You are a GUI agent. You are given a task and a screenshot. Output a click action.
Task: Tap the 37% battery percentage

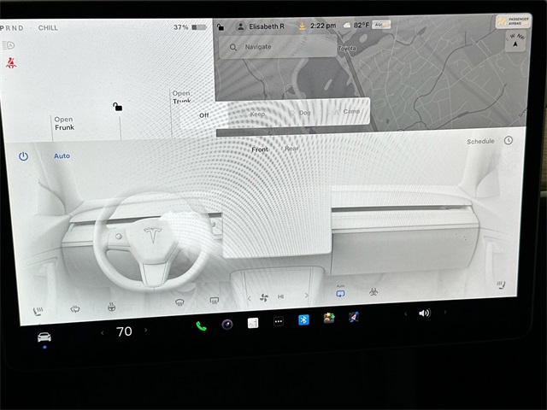tap(181, 27)
